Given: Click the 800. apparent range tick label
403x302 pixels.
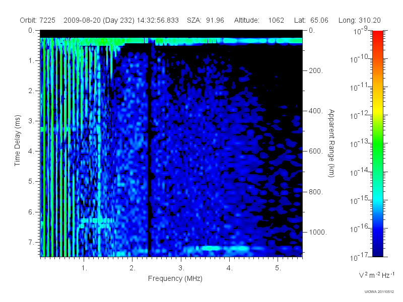Looking at the screenshot, I should [316, 192].
